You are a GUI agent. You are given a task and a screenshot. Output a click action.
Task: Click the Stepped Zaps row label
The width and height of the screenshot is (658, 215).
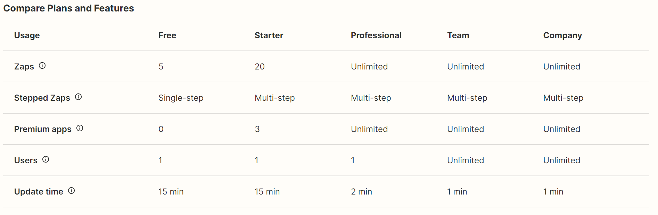[x=42, y=98]
